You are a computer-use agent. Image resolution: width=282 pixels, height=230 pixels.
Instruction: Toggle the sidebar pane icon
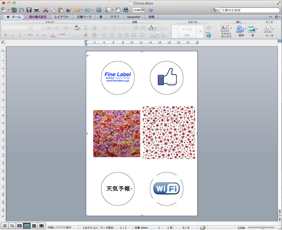[x=108, y=10]
